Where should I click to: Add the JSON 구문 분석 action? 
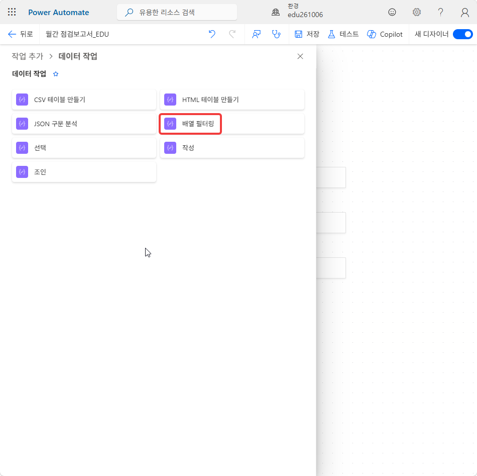[x=84, y=124]
